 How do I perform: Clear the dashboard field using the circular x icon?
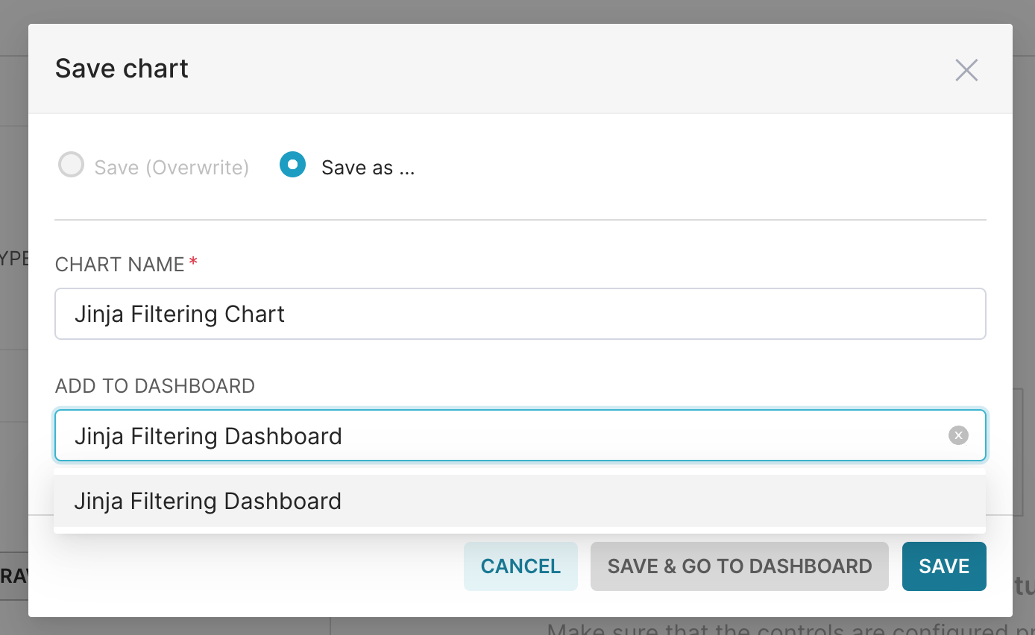click(958, 435)
